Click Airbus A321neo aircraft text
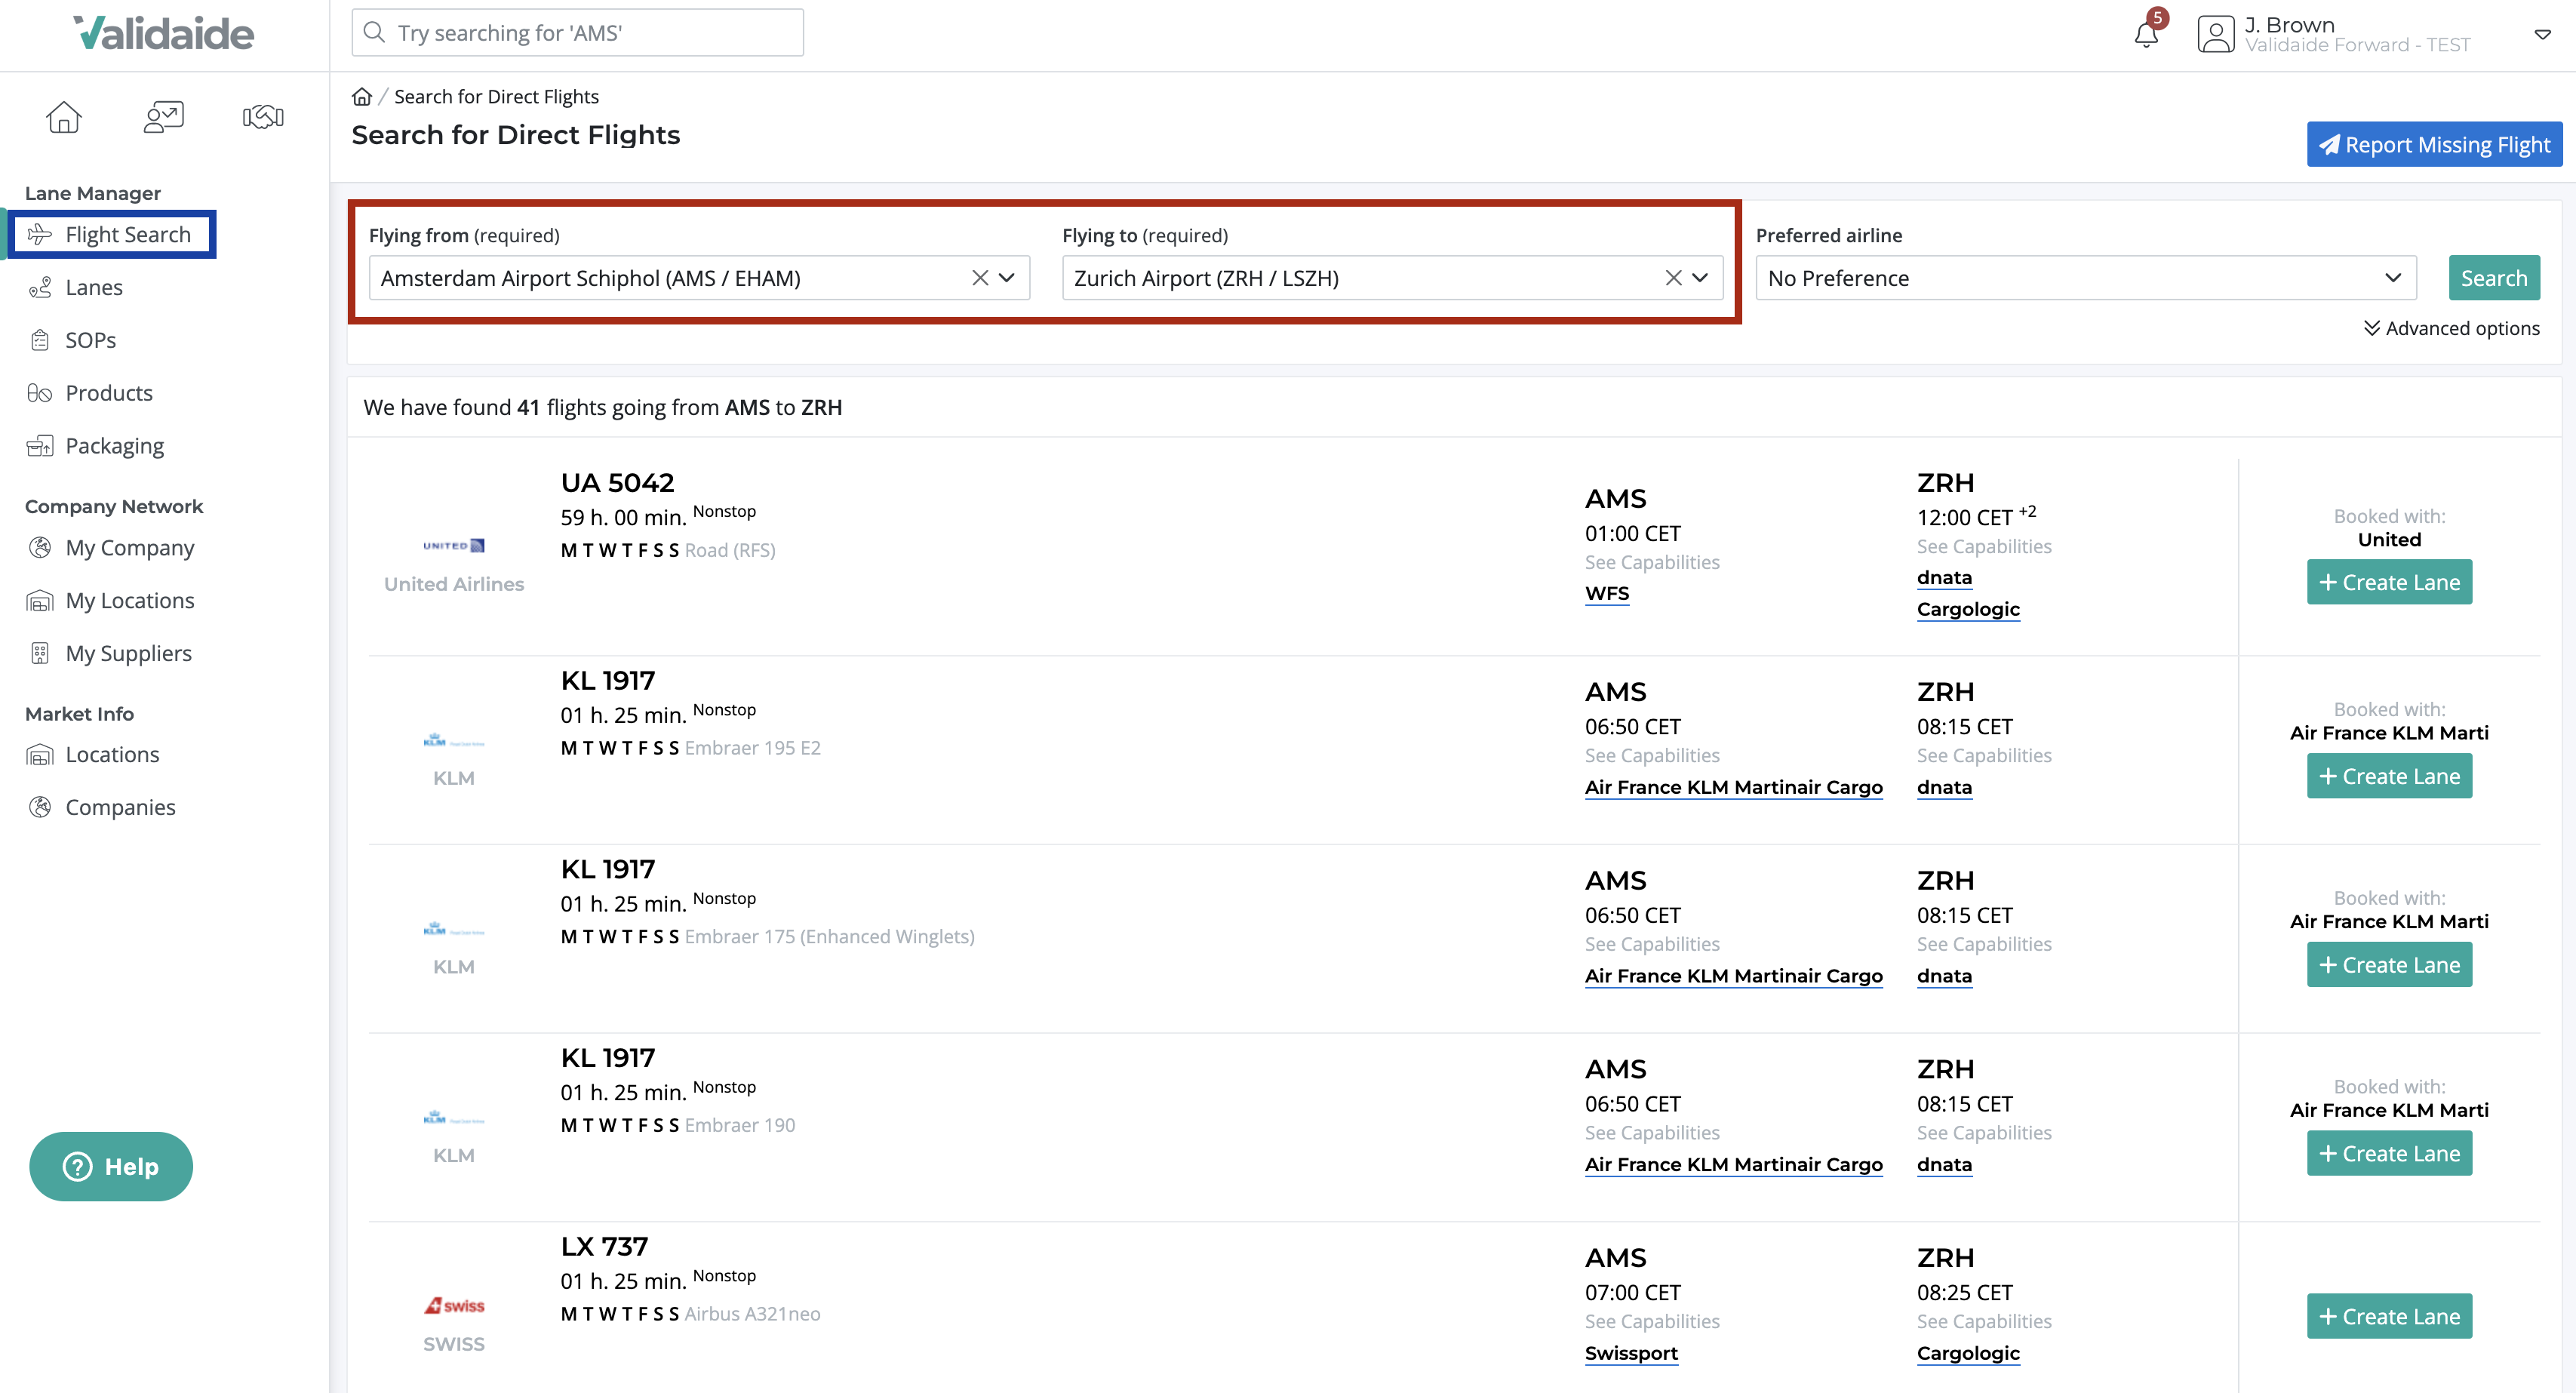This screenshot has width=2576, height=1393. point(752,1314)
